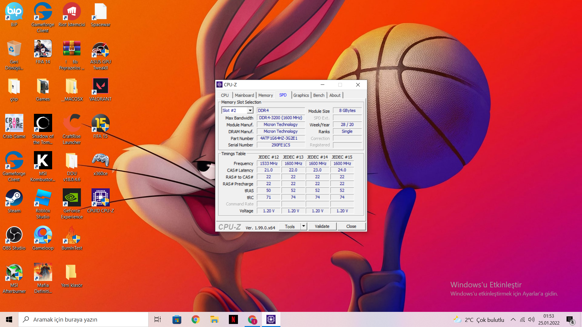
Task: Switch to the Memory tab
Action: 266,95
